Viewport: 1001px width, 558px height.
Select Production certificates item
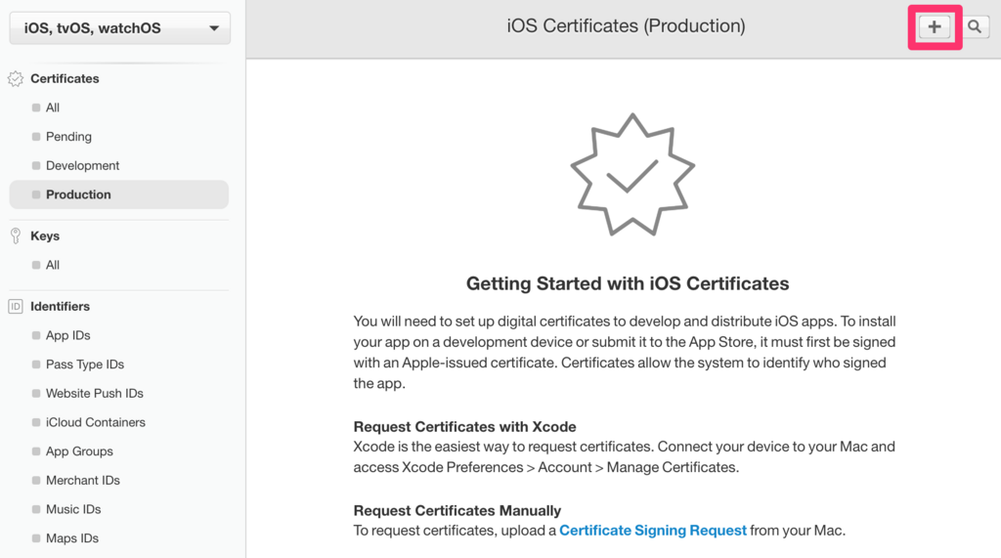pos(118,194)
